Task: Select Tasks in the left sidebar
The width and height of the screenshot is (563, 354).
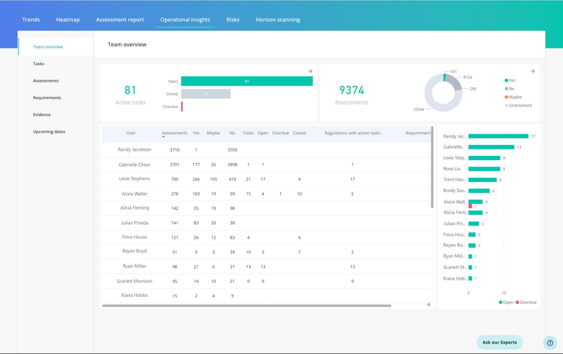Action: tap(38, 64)
